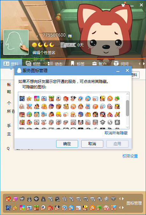The height and width of the screenshot is (215, 146).
Task: Toggle hiding of the gold box "6" icon in the dialog
Action: click(44, 106)
